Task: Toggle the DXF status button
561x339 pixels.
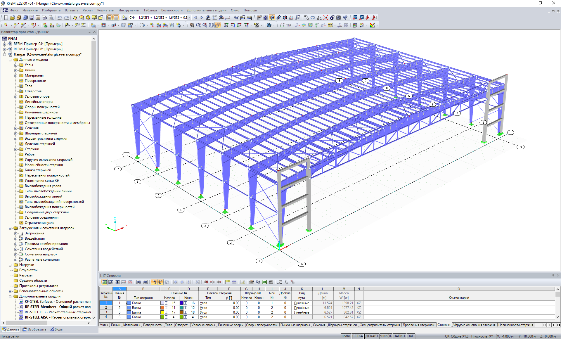Action: click(411, 336)
